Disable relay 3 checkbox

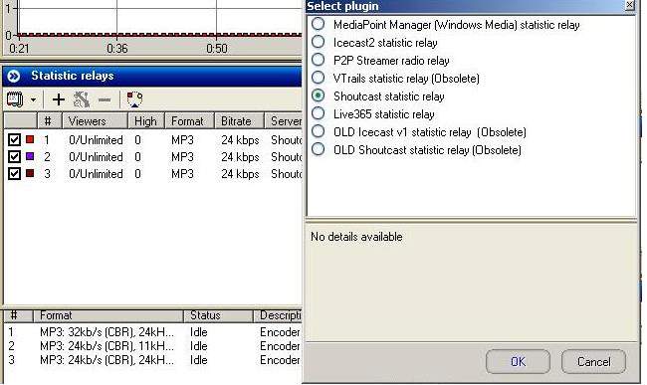tap(14, 174)
